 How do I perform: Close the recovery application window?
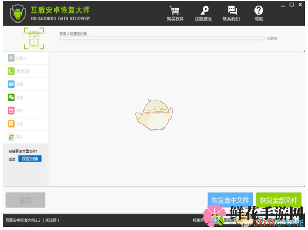tap(300, 5)
